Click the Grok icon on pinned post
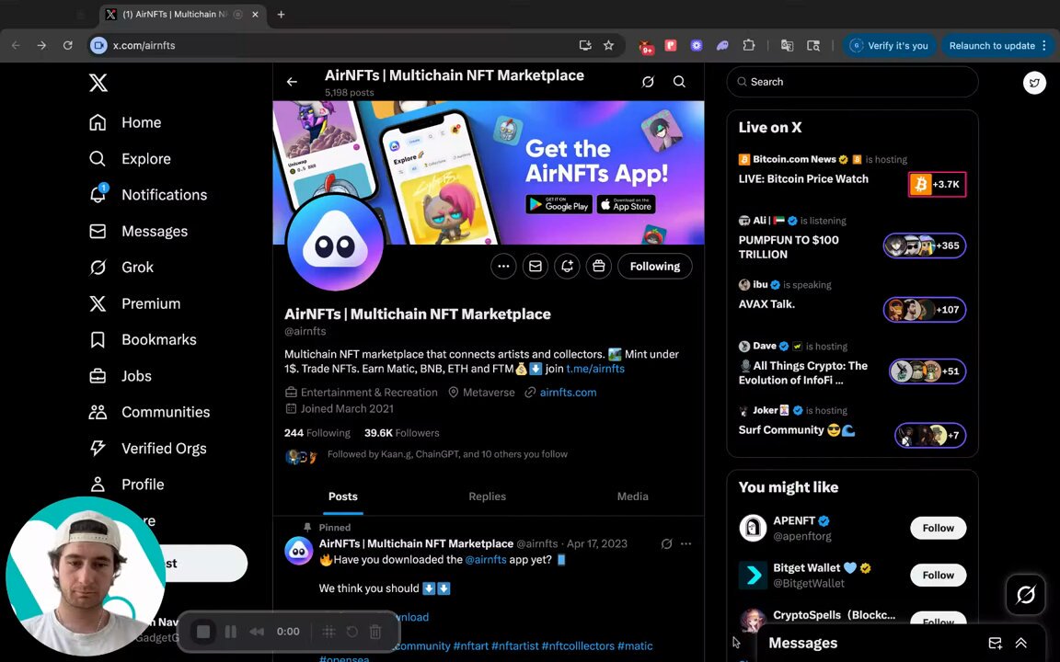1060x662 pixels. click(x=666, y=543)
